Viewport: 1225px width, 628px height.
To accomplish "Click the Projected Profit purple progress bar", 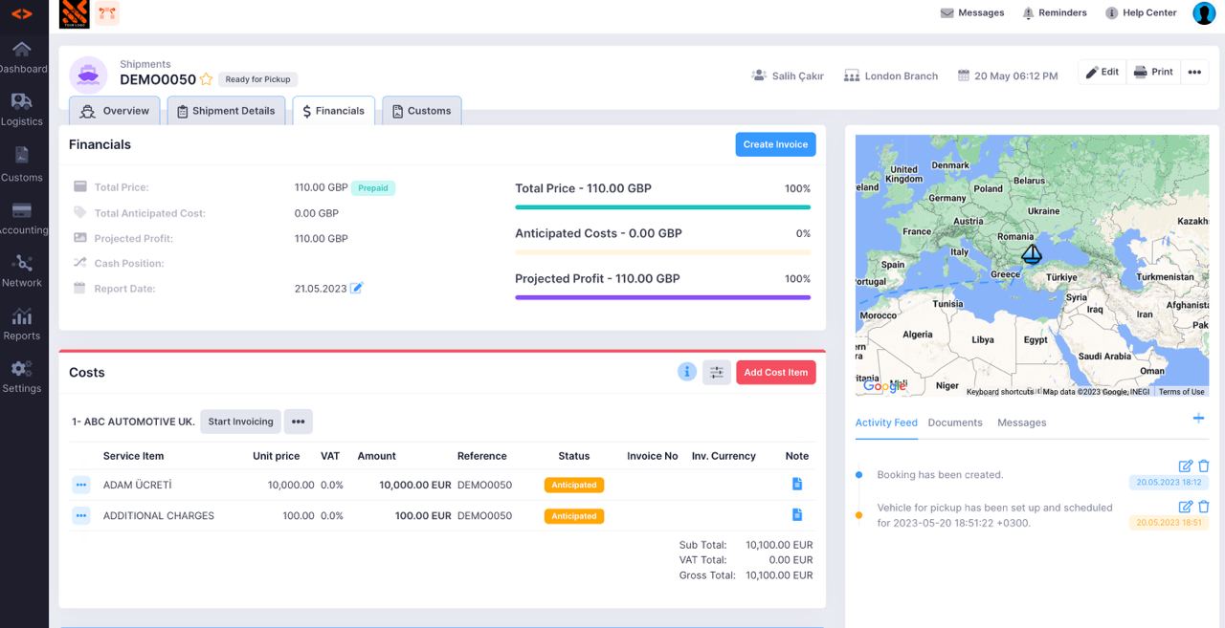I will tap(662, 299).
